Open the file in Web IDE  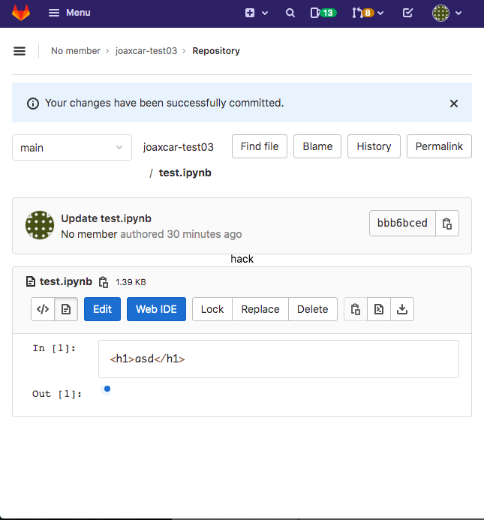pos(156,309)
